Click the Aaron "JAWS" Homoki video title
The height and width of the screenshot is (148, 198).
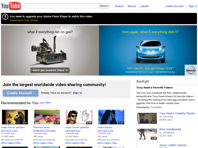click(x=174, y=146)
